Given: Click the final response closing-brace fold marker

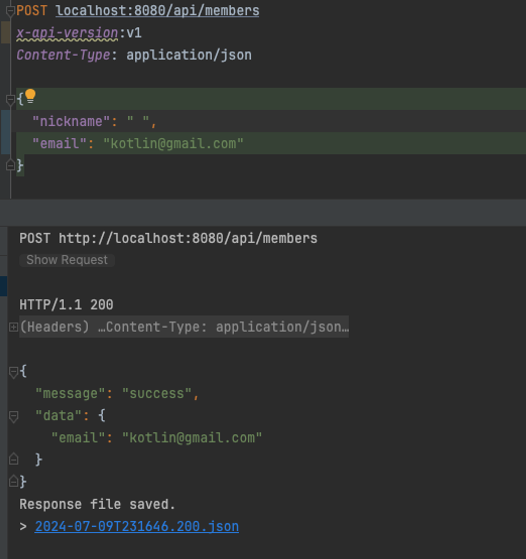Looking at the screenshot, I should pos(13,482).
